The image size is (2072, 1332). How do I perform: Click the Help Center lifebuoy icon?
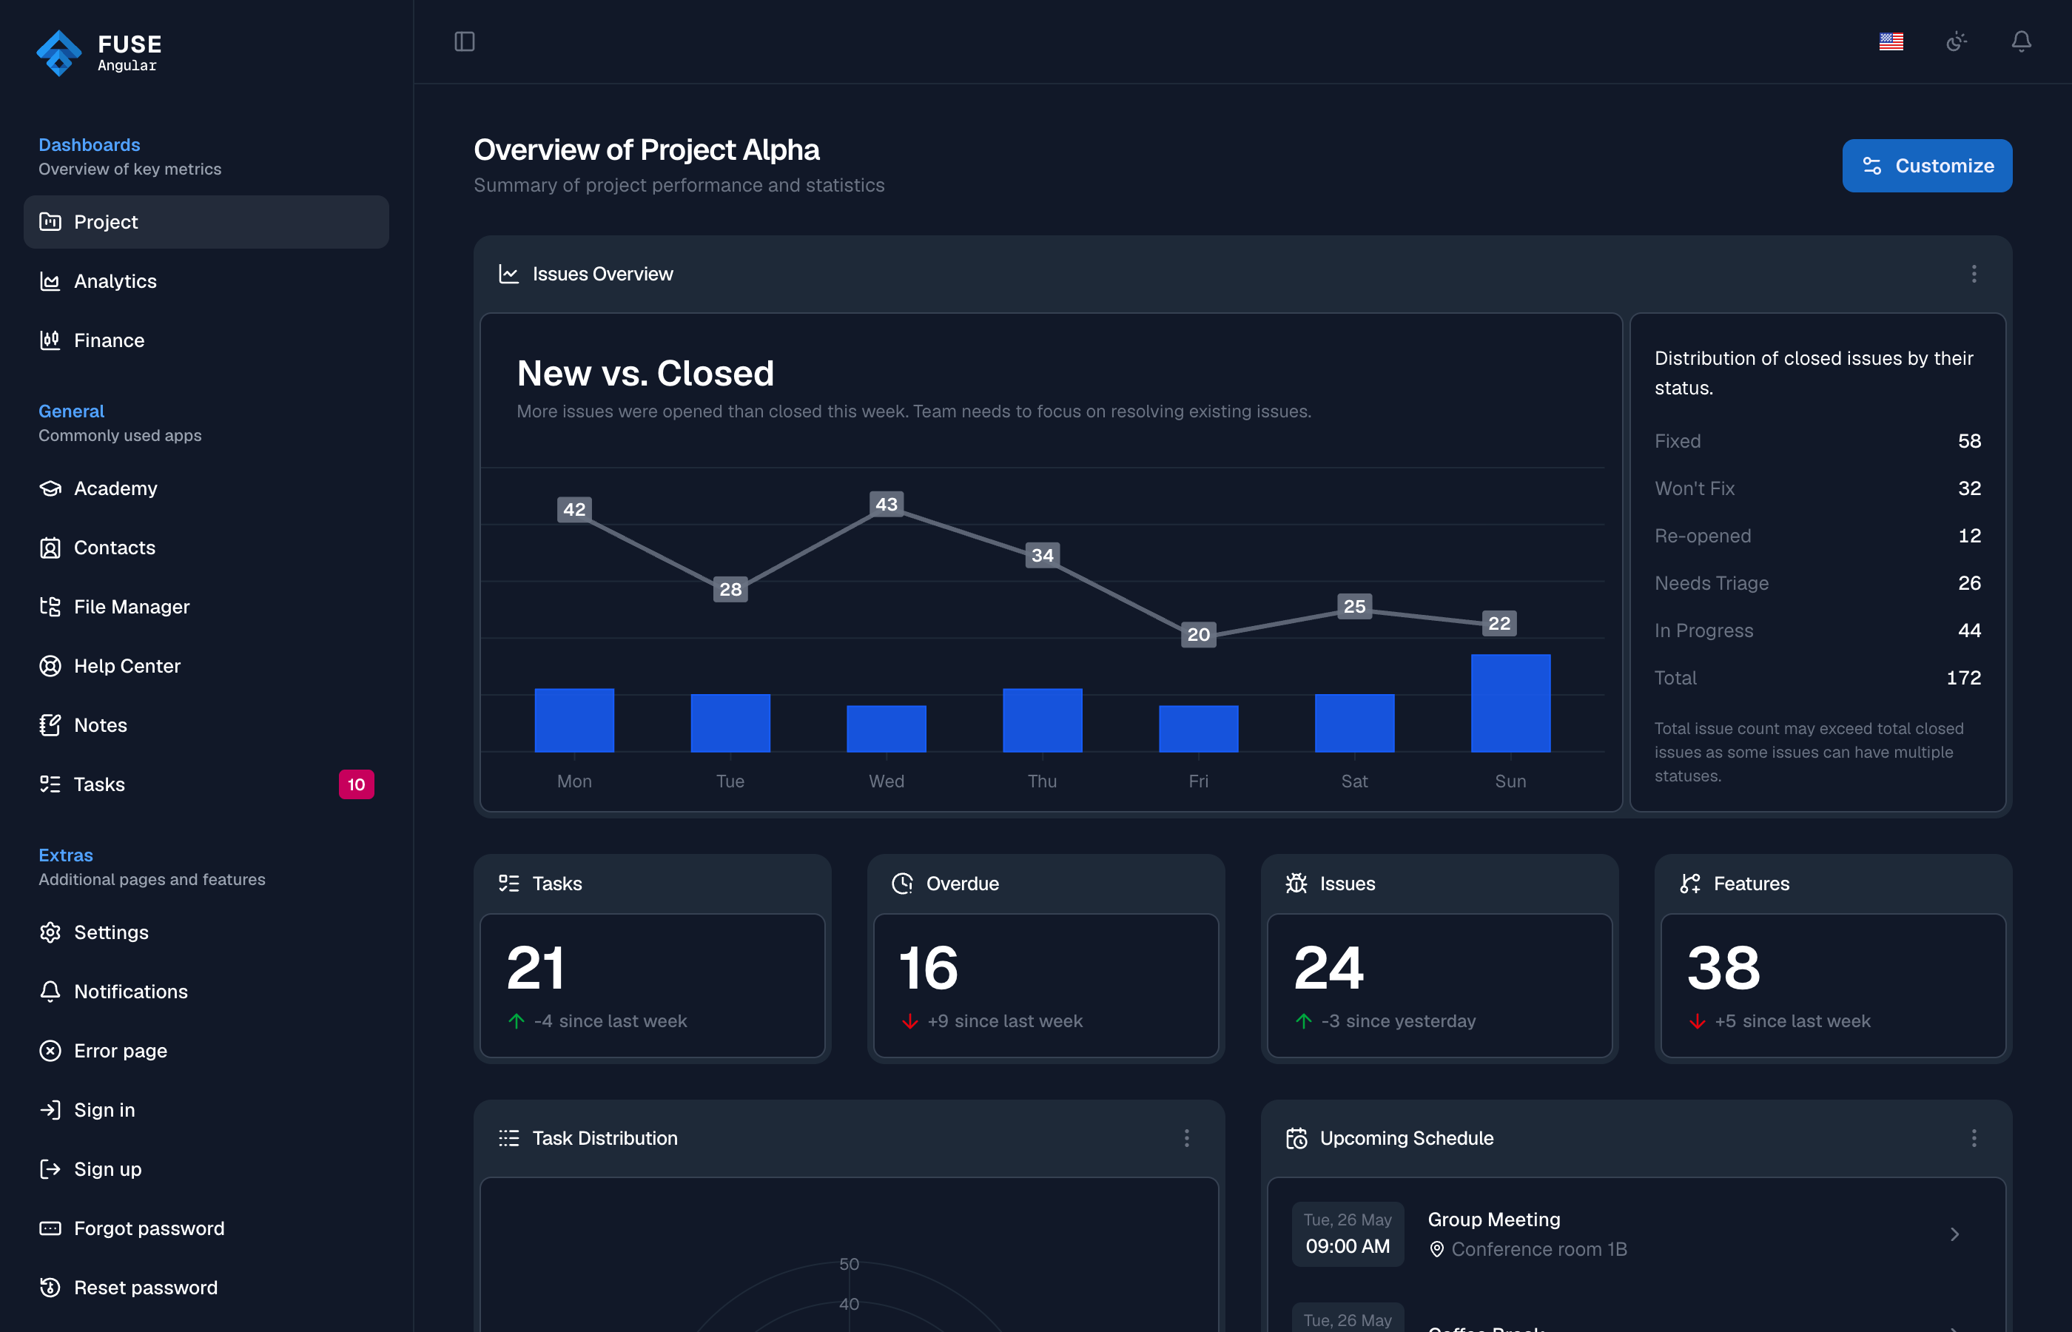(x=50, y=666)
